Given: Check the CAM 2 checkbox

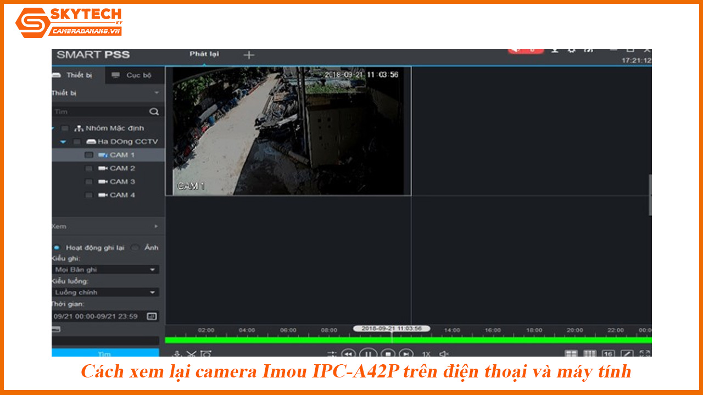Looking at the screenshot, I should (x=88, y=168).
